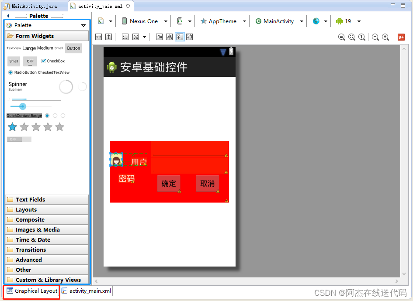
Task: Expand the Composite palette category
Action: pyautogui.click(x=47, y=219)
